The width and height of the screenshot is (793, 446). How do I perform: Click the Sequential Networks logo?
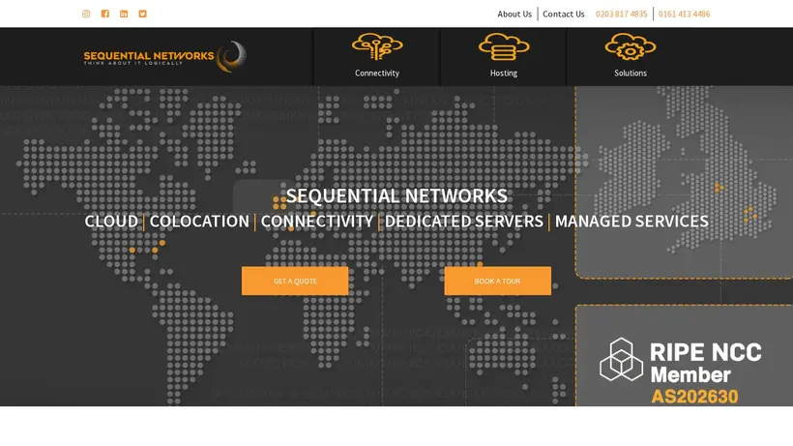pos(164,57)
